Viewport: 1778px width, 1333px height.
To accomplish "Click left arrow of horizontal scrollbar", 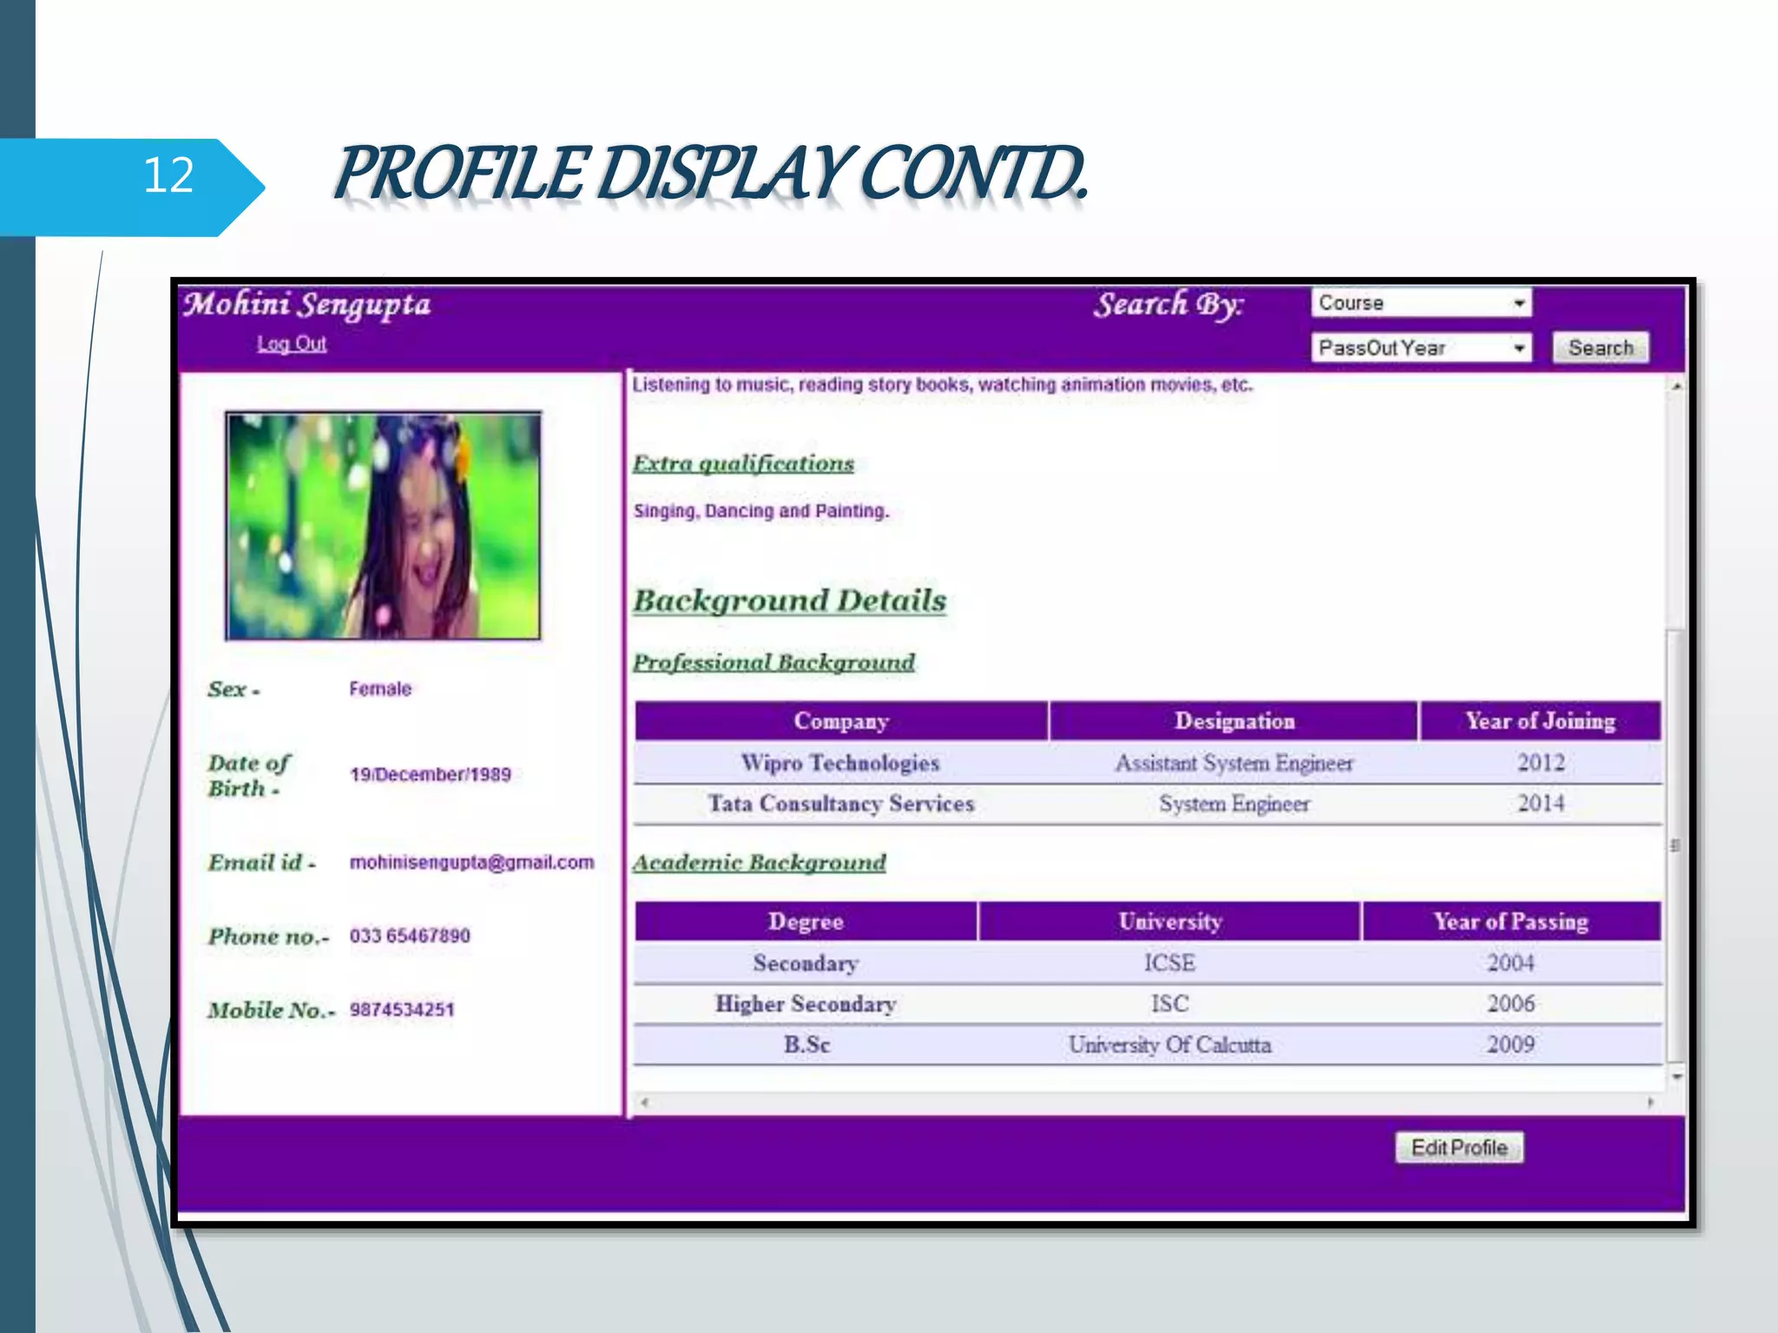I will (x=644, y=1102).
